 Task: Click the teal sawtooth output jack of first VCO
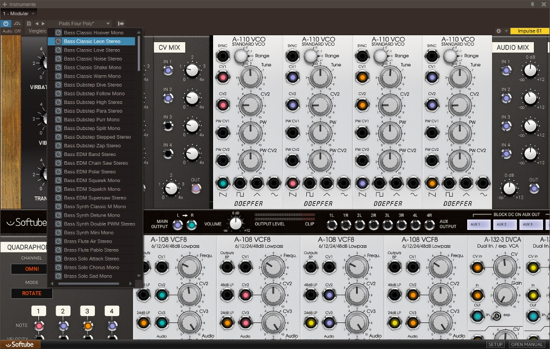(x=223, y=183)
